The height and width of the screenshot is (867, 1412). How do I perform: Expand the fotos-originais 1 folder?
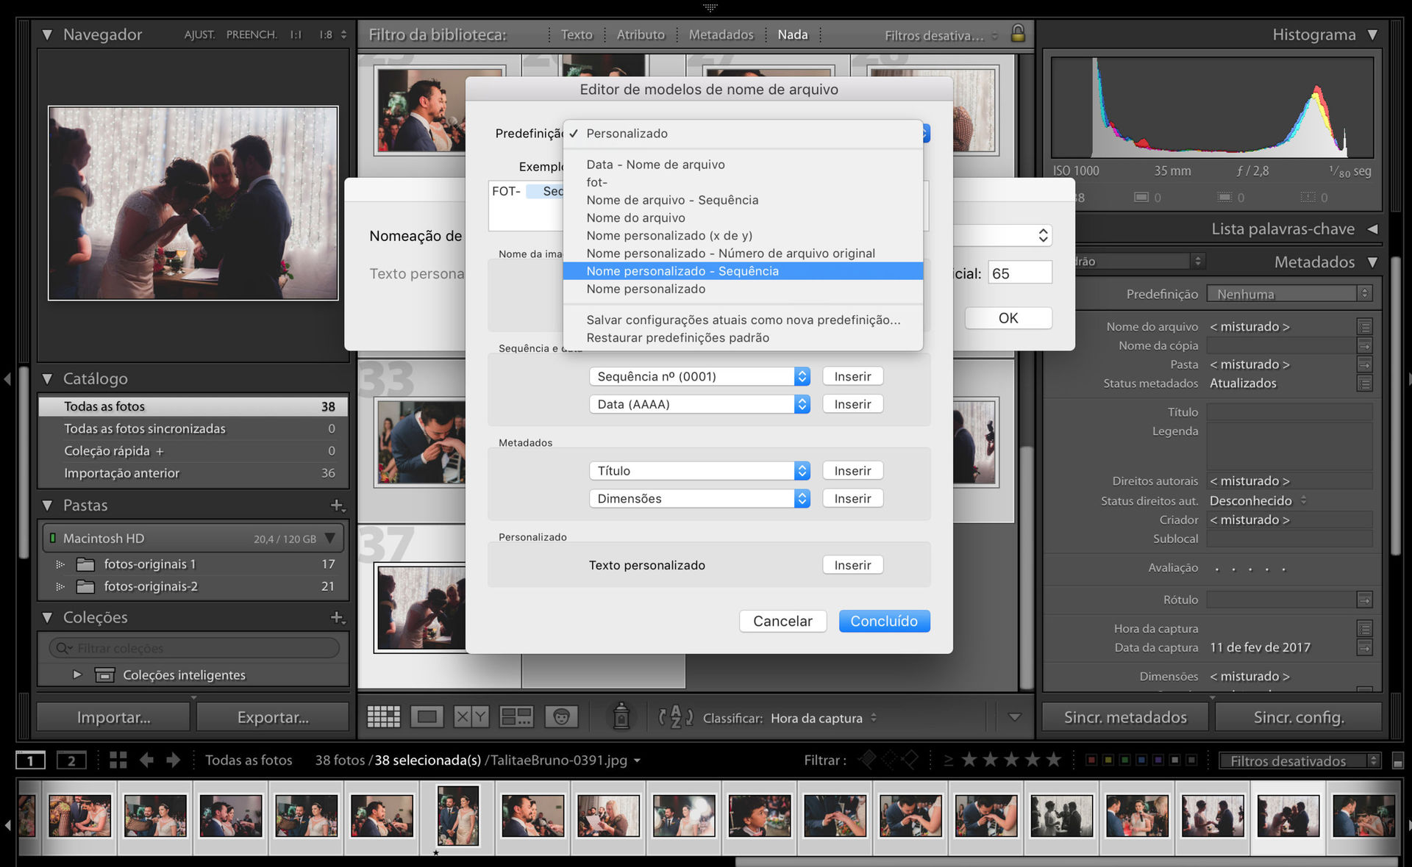click(x=60, y=564)
